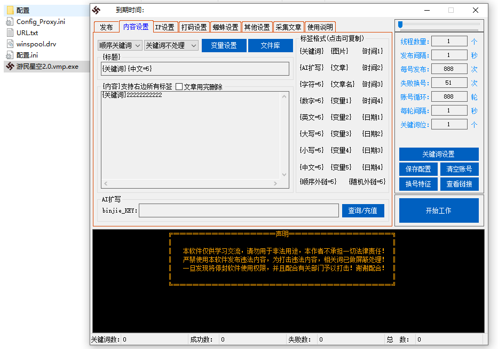Click 查询/充值 next to binjie_KEY
The width and height of the screenshot is (498, 349).
(363, 210)
